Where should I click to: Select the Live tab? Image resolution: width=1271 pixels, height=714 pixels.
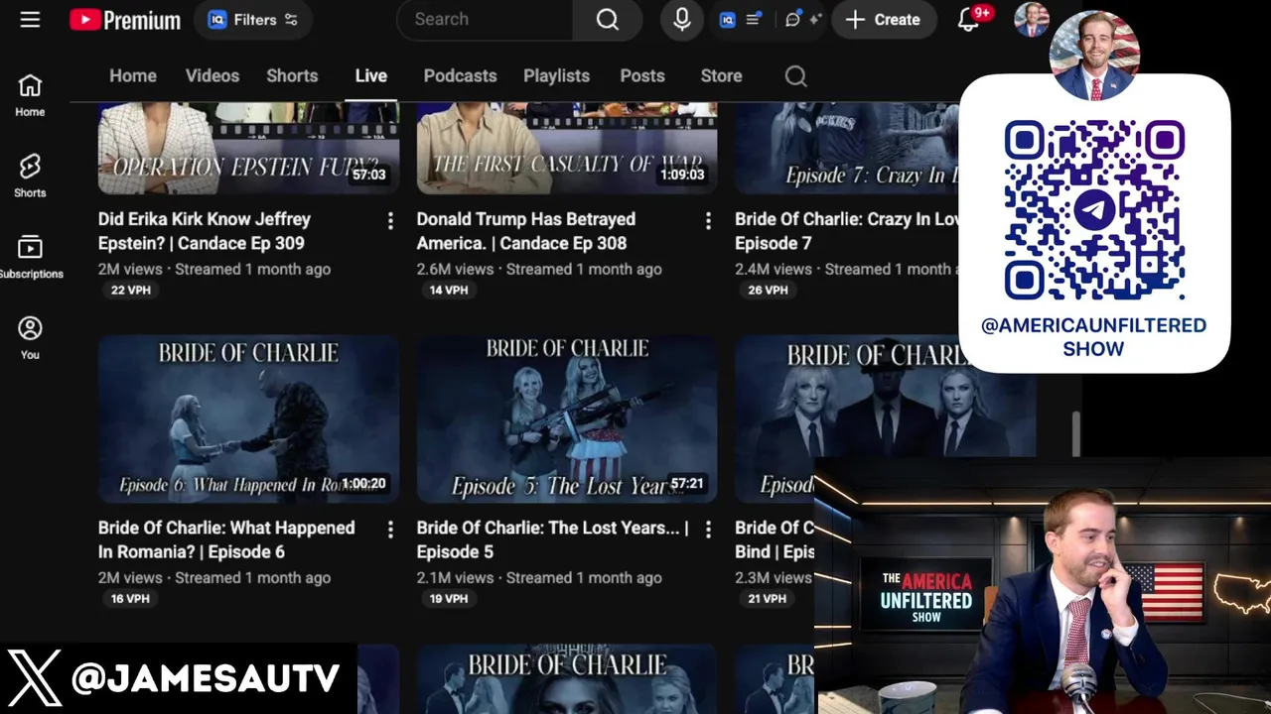tap(370, 75)
